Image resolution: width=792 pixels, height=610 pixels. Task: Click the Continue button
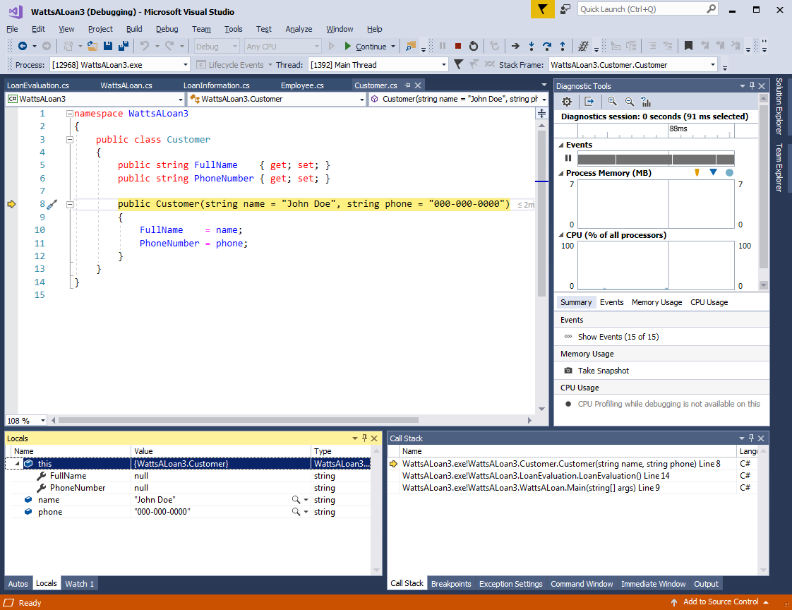(365, 46)
